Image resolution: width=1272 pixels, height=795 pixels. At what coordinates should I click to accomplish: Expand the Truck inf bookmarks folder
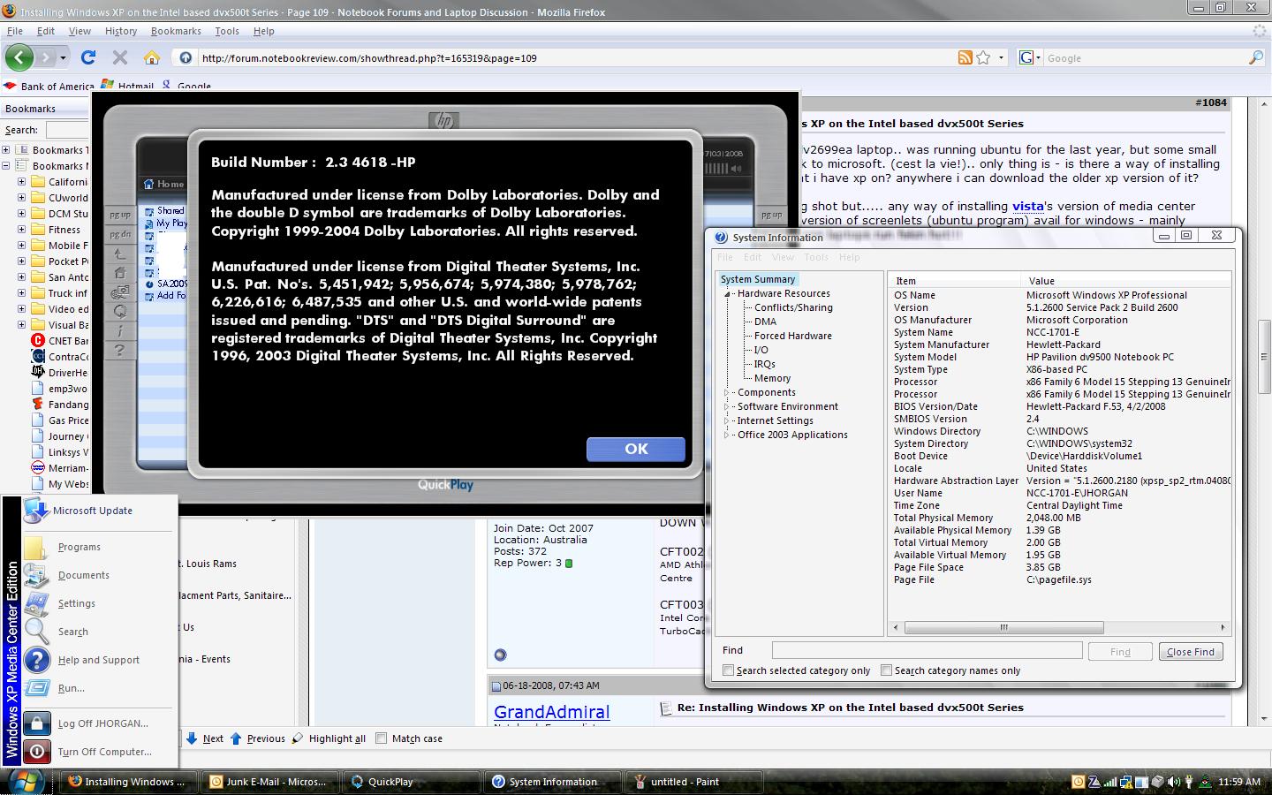tap(21, 293)
